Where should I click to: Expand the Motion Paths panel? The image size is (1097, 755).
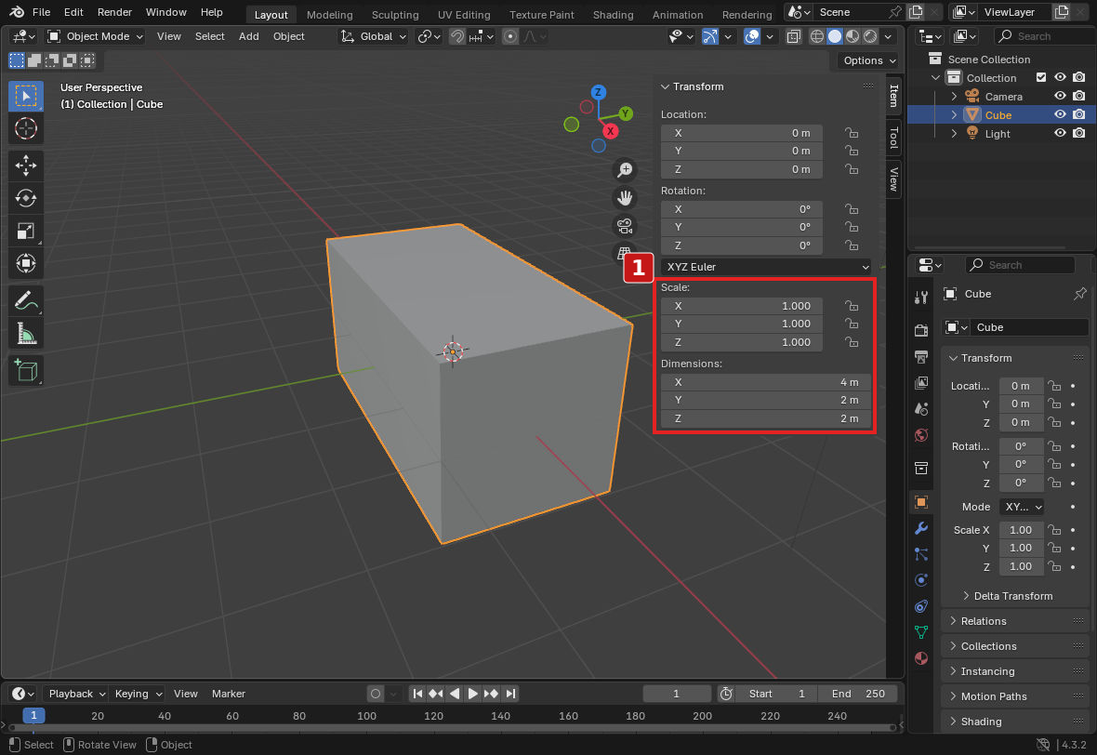click(1014, 696)
